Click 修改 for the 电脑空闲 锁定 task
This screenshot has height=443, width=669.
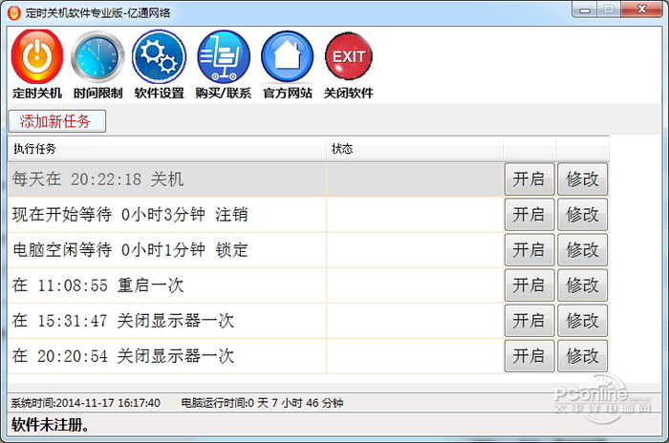pyautogui.click(x=582, y=250)
